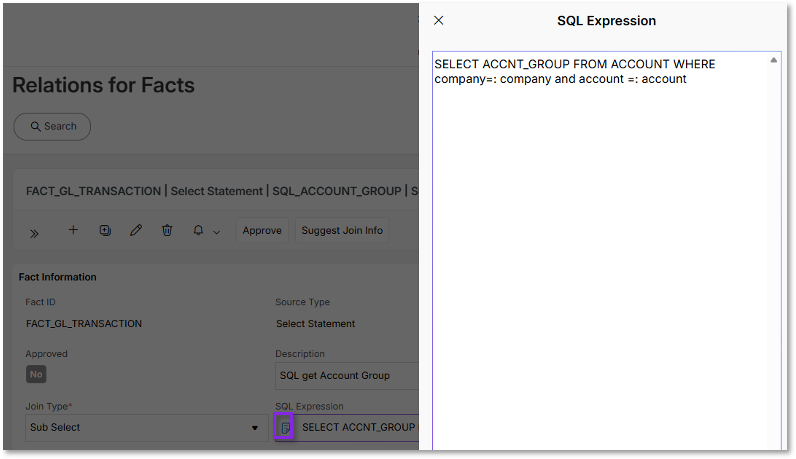The height and width of the screenshot is (459, 796).
Task: Close the SQL Expression panel
Action: coord(438,21)
